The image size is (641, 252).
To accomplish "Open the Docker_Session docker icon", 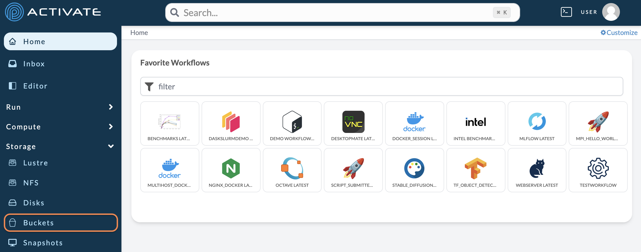I will [x=414, y=122].
